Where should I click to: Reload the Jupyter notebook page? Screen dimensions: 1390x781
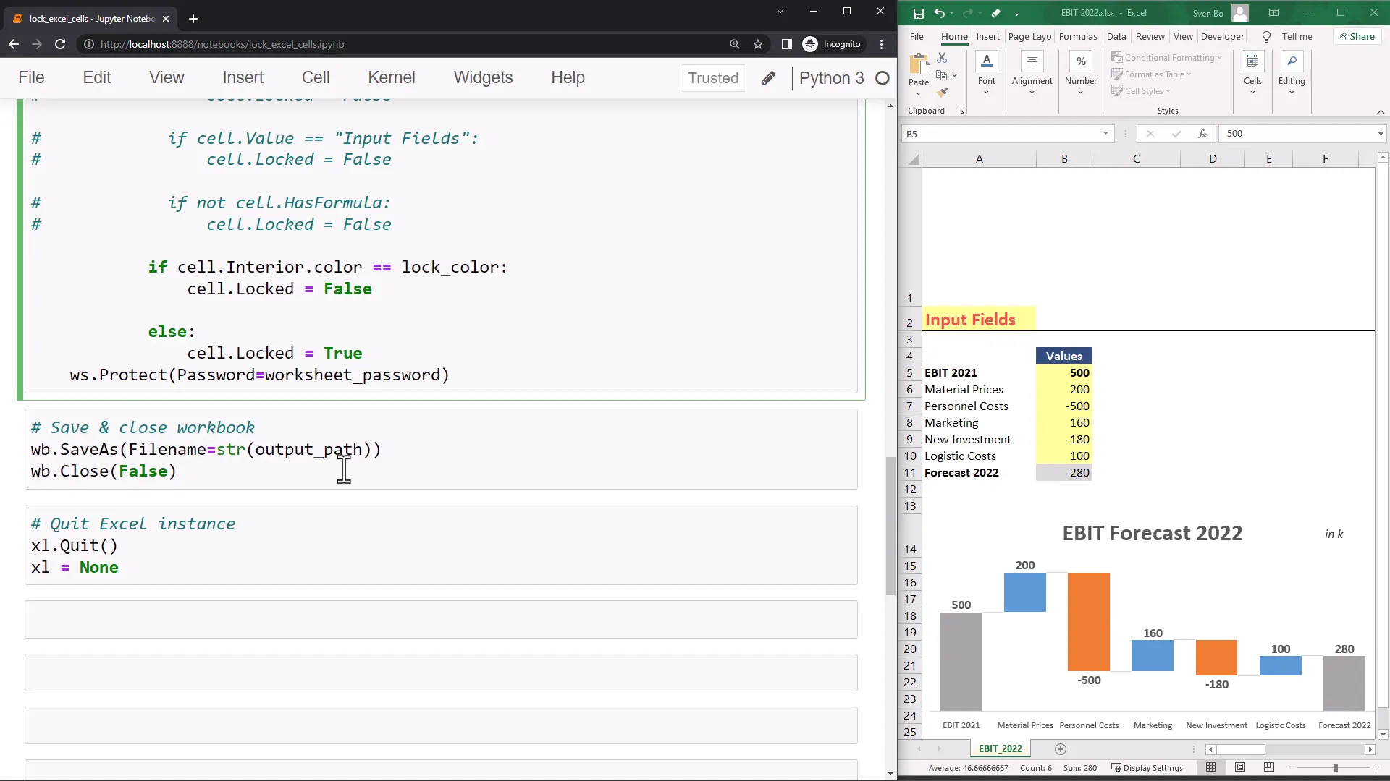click(60, 44)
